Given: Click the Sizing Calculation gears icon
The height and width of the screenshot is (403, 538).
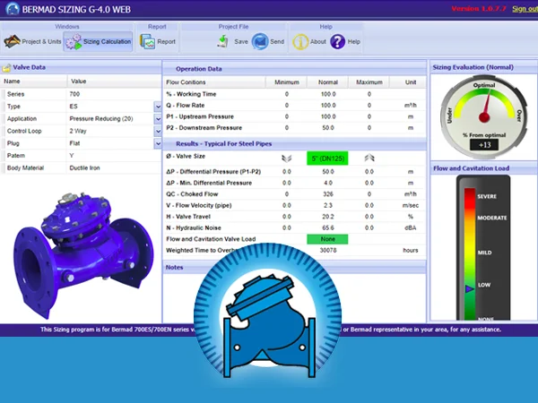Looking at the screenshot, I should tap(74, 42).
